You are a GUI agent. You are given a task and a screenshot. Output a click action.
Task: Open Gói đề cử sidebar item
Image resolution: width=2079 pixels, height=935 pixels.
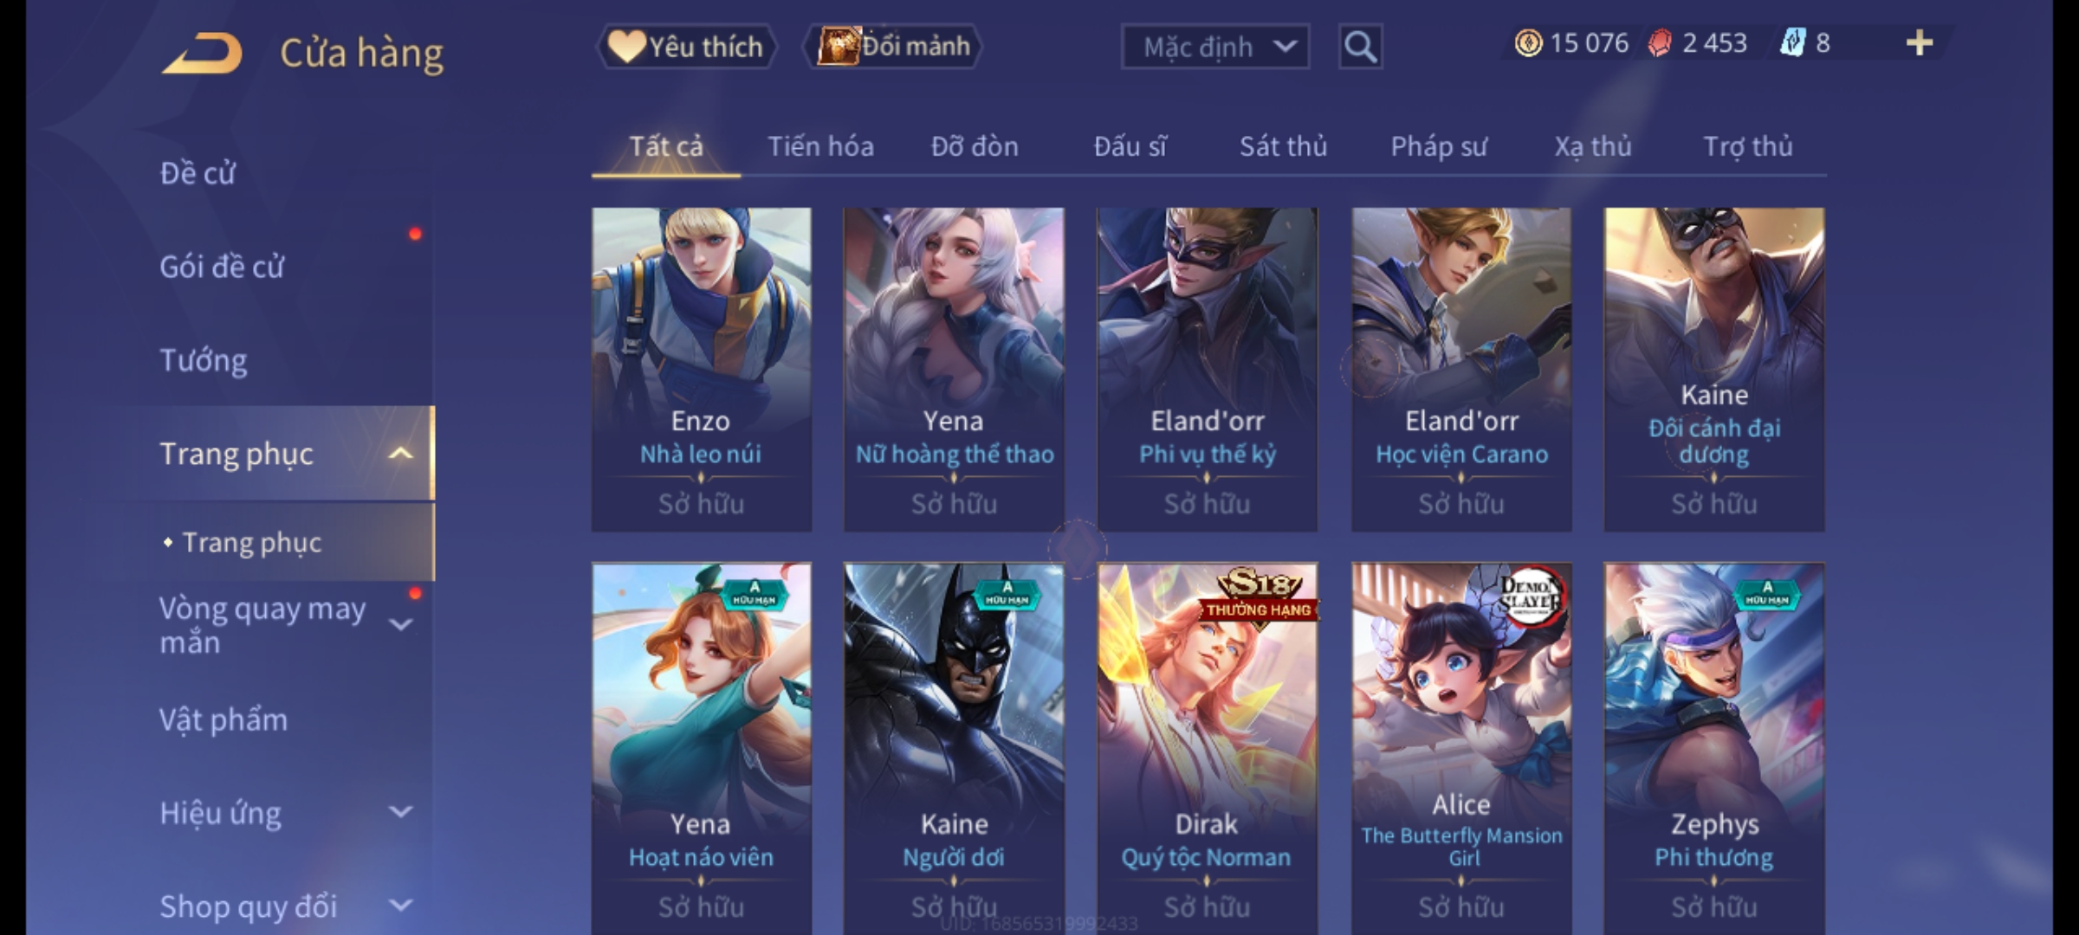pyautogui.click(x=222, y=267)
